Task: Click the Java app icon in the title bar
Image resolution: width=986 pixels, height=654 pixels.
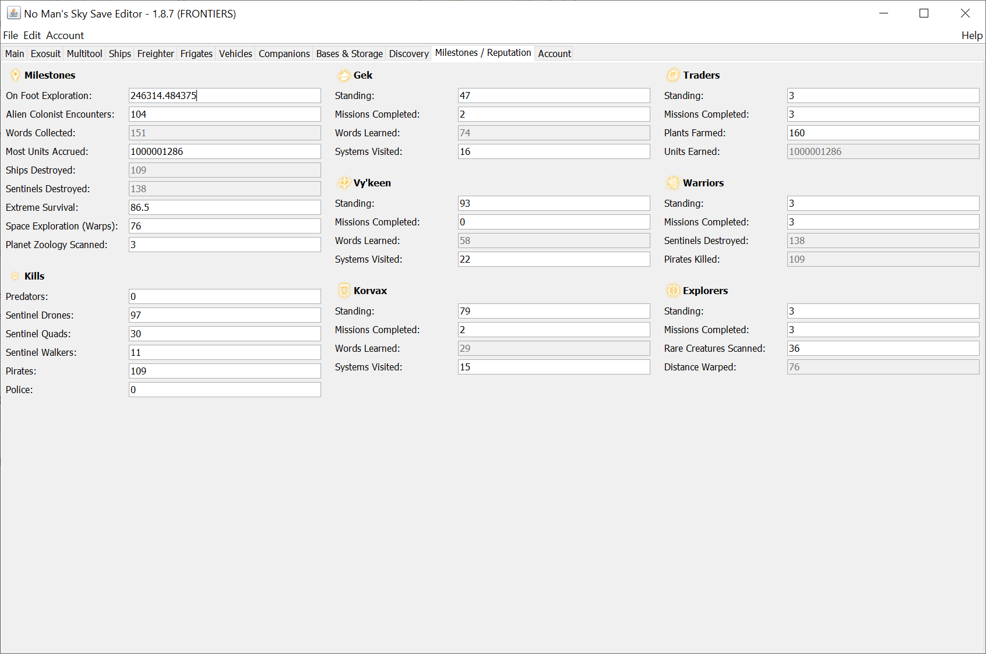Action: [13, 13]
